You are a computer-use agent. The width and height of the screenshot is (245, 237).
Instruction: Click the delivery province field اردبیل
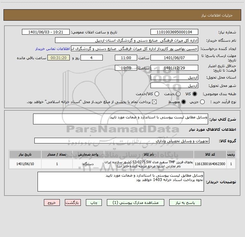point(174,77)
